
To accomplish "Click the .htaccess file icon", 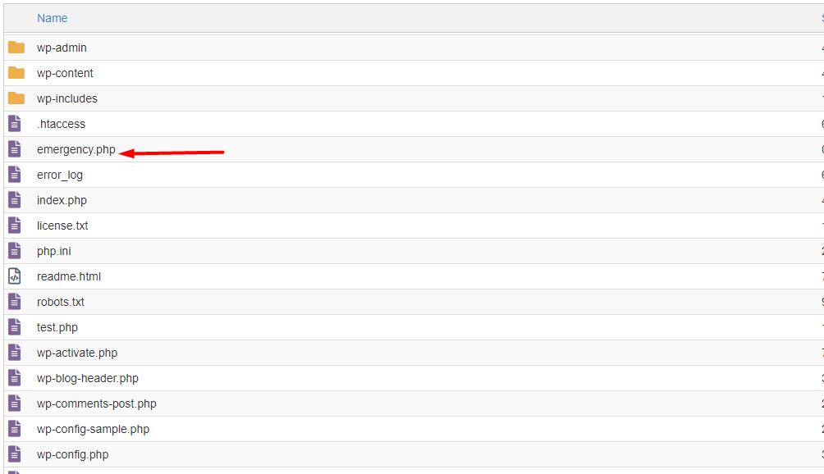I will [x=15, y=124].
